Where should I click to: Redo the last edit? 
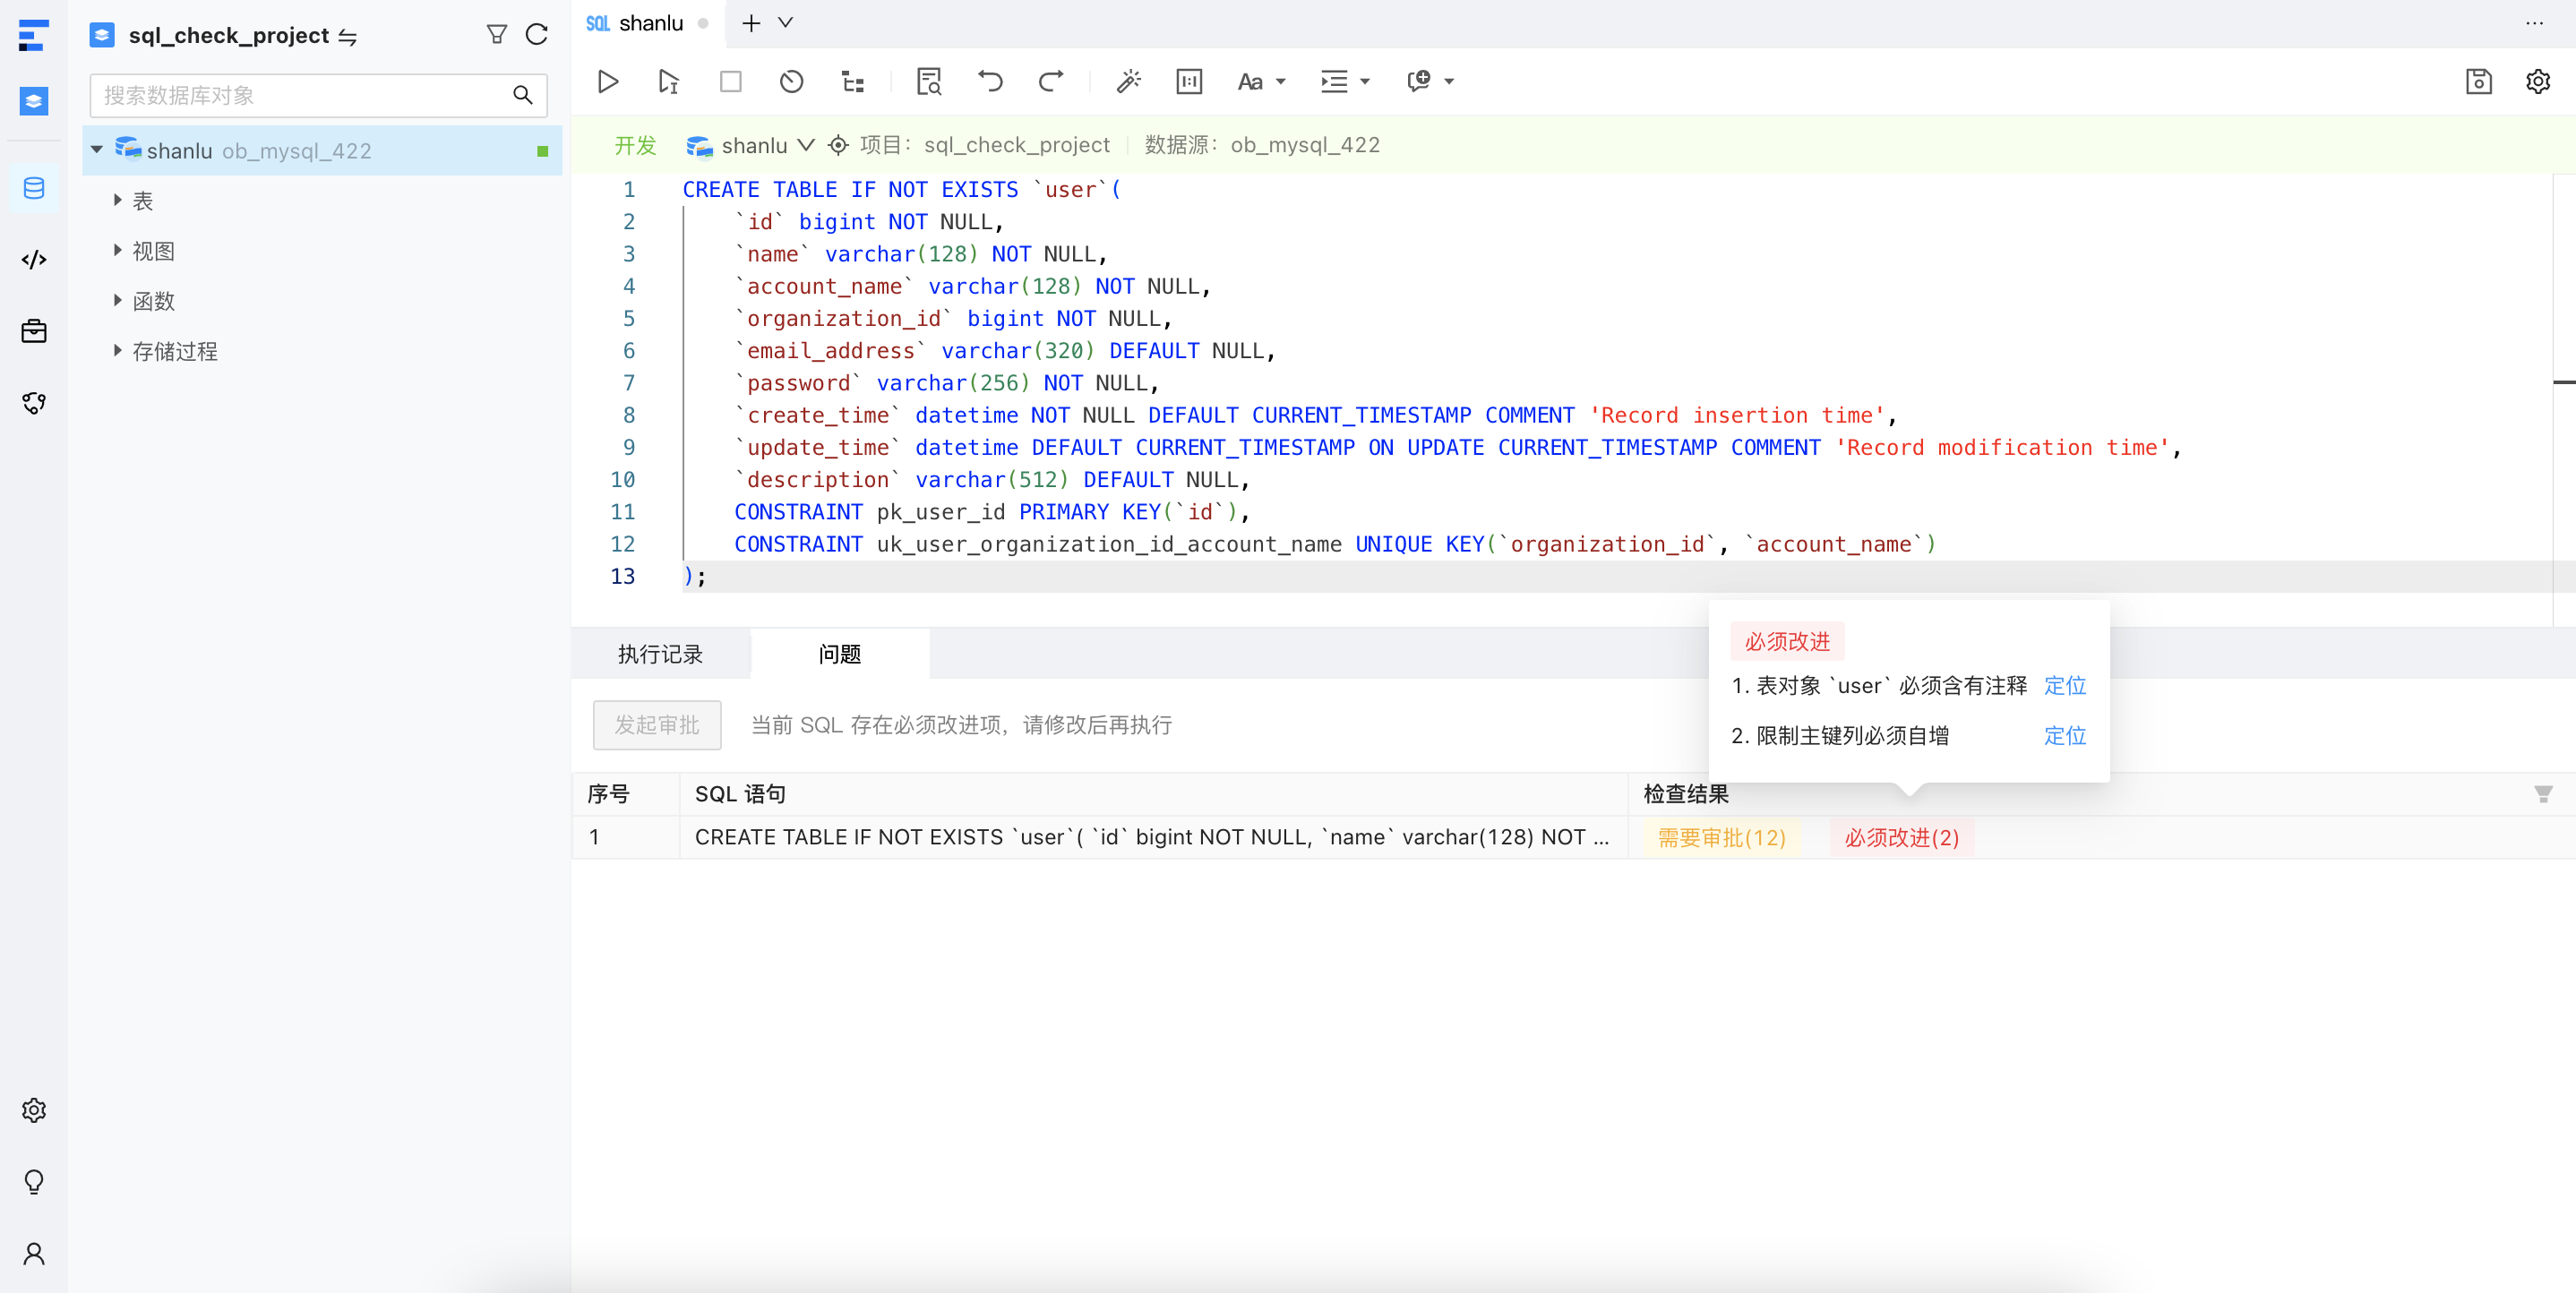click(x=1051, y=81)
